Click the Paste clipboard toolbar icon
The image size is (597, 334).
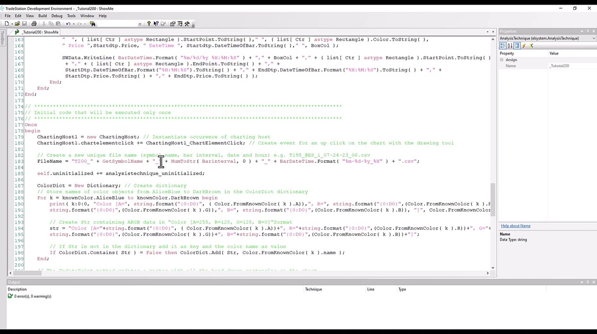[58, 24]
